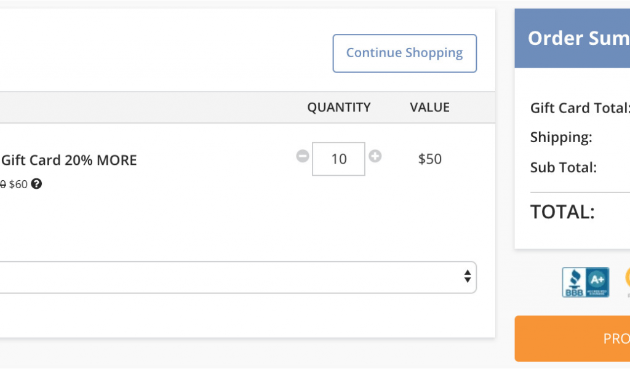Click the QUANTITY column header

click(339, 107)
